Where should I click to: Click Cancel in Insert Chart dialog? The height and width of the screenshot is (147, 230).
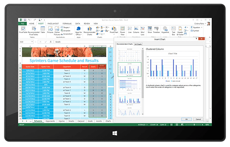pos(198,119)
